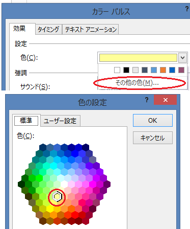
Task: Pick the darkest green hexagon at left corner
Action: pyautogui.click(x=21, y=184)
